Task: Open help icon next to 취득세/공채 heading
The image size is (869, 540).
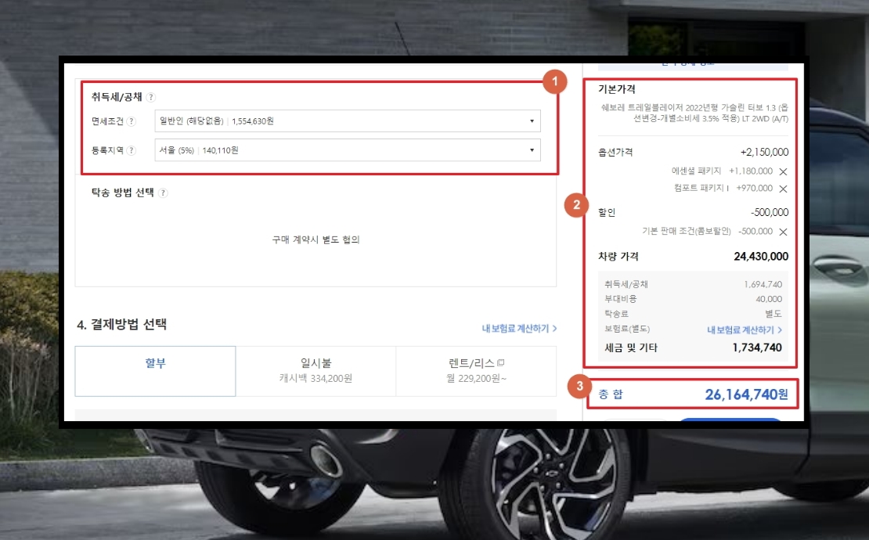Action: coord(151,97)
